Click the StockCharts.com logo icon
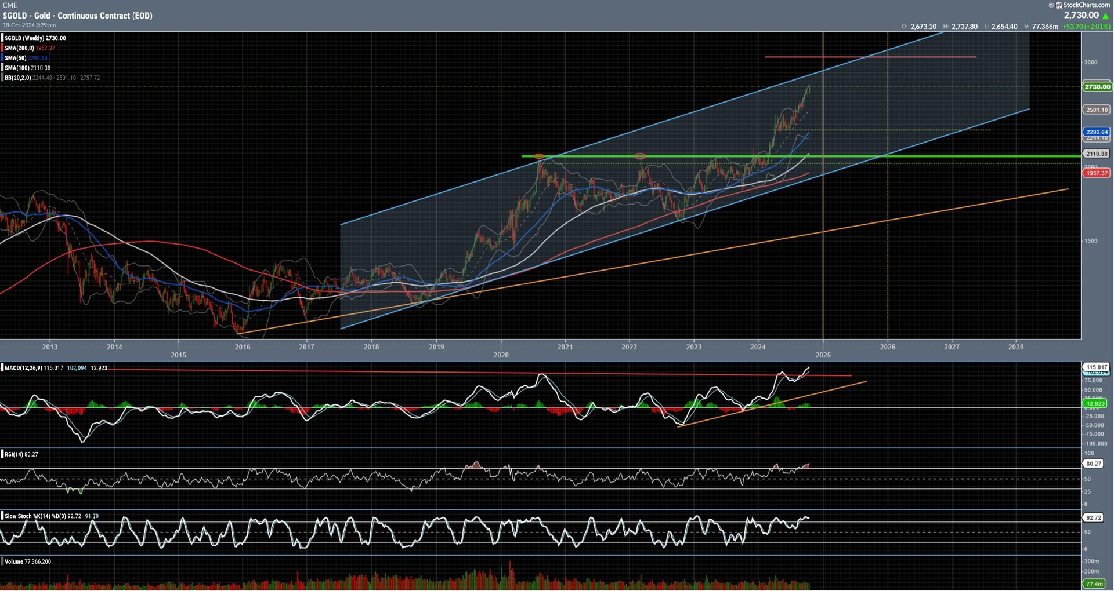 (x=1059, y=5)
